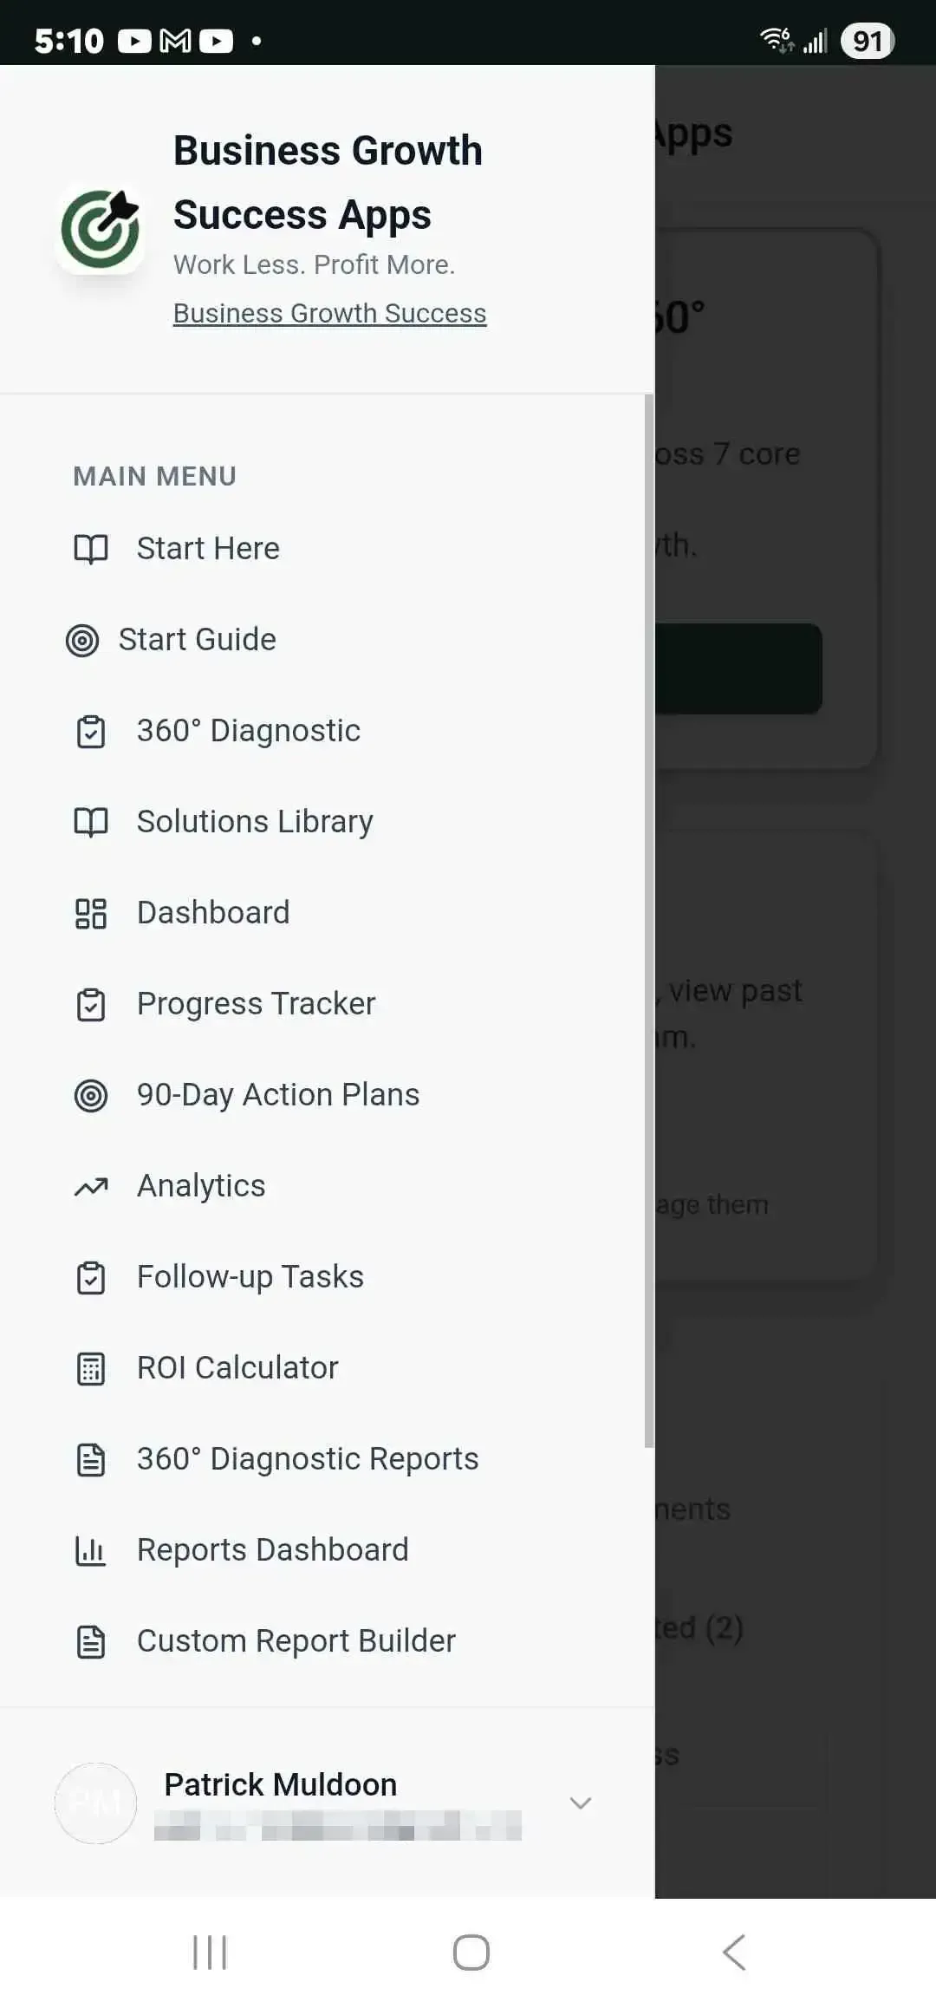
Task: Click the target icon next to Start Guide
Action: click(82, 641)
